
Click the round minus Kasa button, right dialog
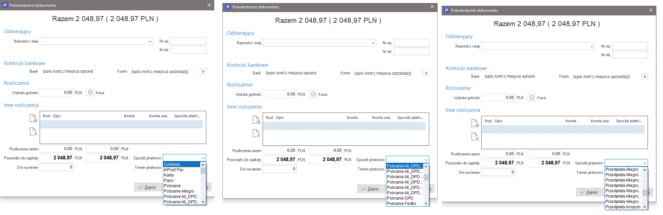532,97
